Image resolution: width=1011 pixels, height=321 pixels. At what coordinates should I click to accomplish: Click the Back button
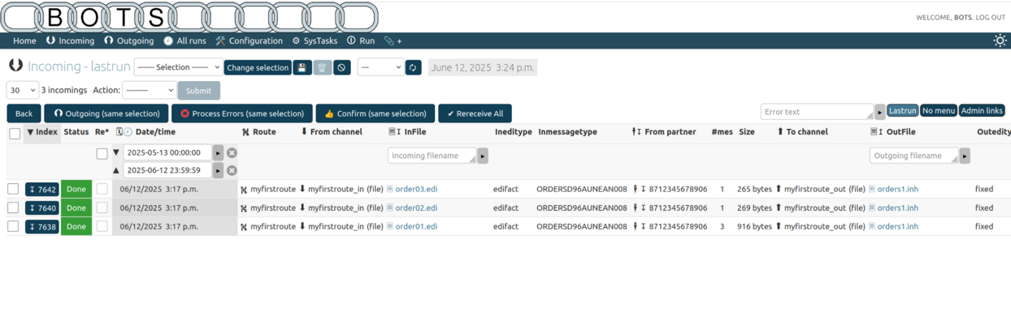pyautogui.click(x=24, y=113)
